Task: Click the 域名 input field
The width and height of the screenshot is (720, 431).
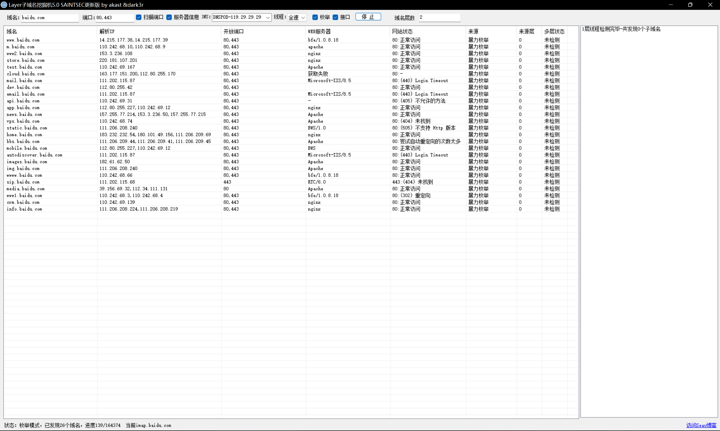Action: tap(49, 18)
